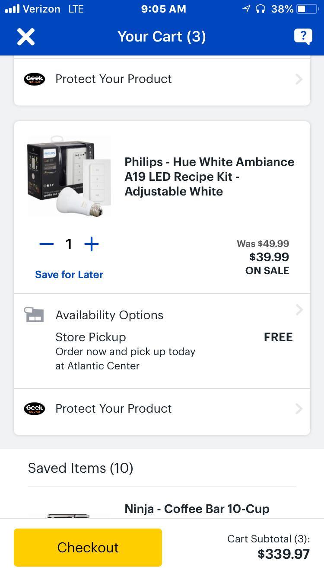Tap the Your Cart (3) title

point(162,37)
